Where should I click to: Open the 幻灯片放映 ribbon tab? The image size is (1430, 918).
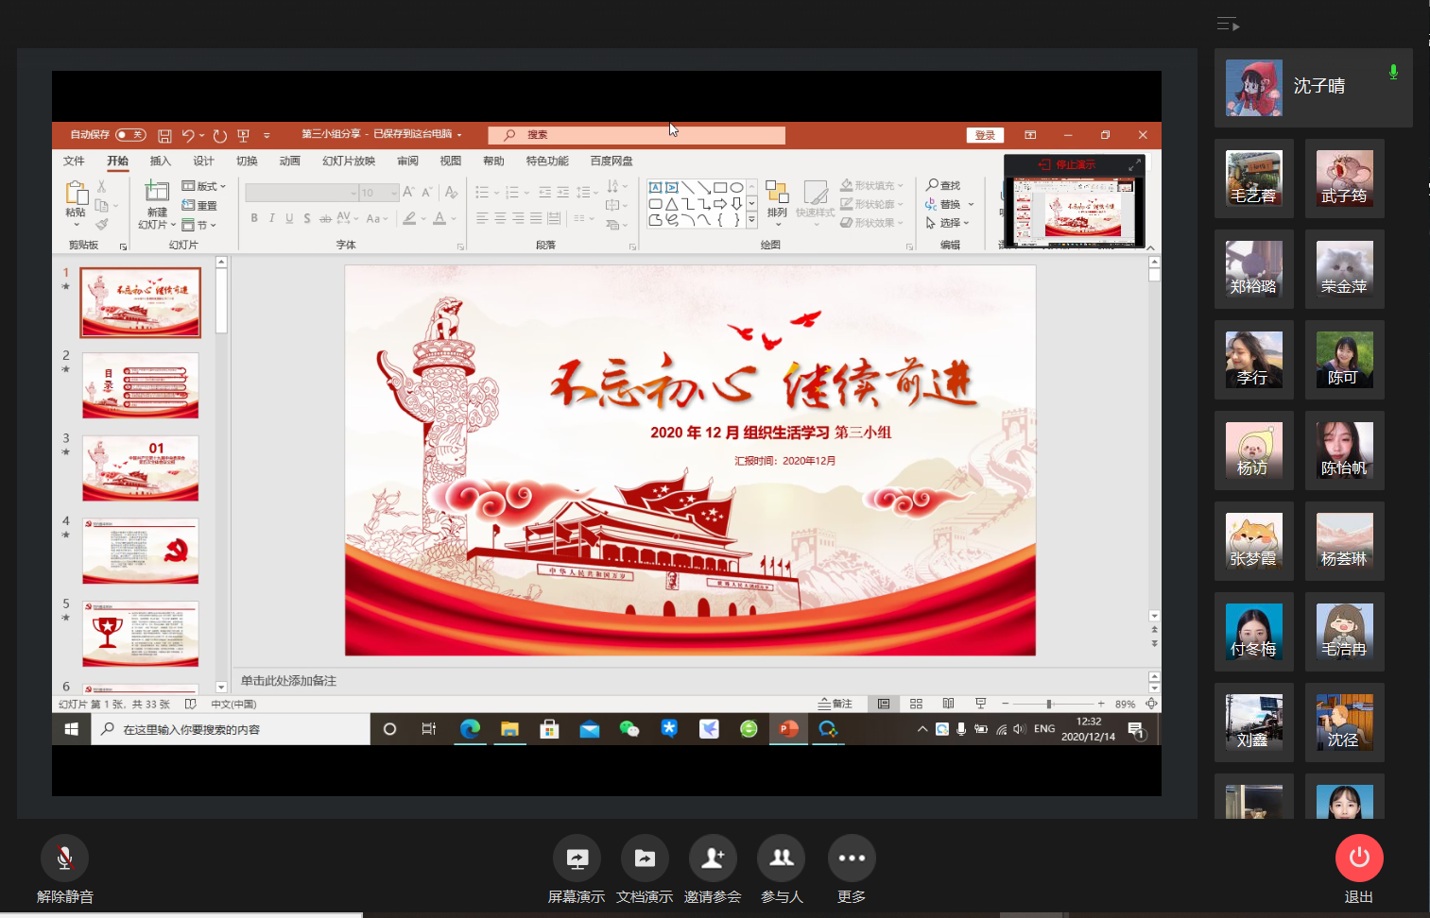click(349, 161)
